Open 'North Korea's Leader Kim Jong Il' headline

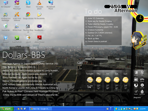coord(31,88)
